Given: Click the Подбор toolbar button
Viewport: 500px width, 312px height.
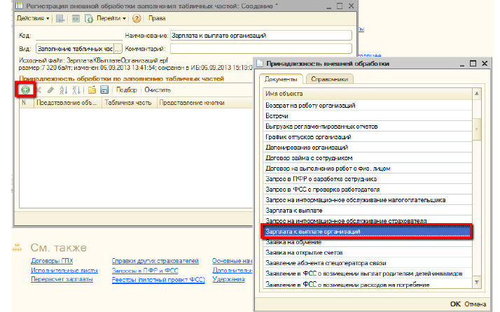Looking at the screenshot, I should pos(127,90).
